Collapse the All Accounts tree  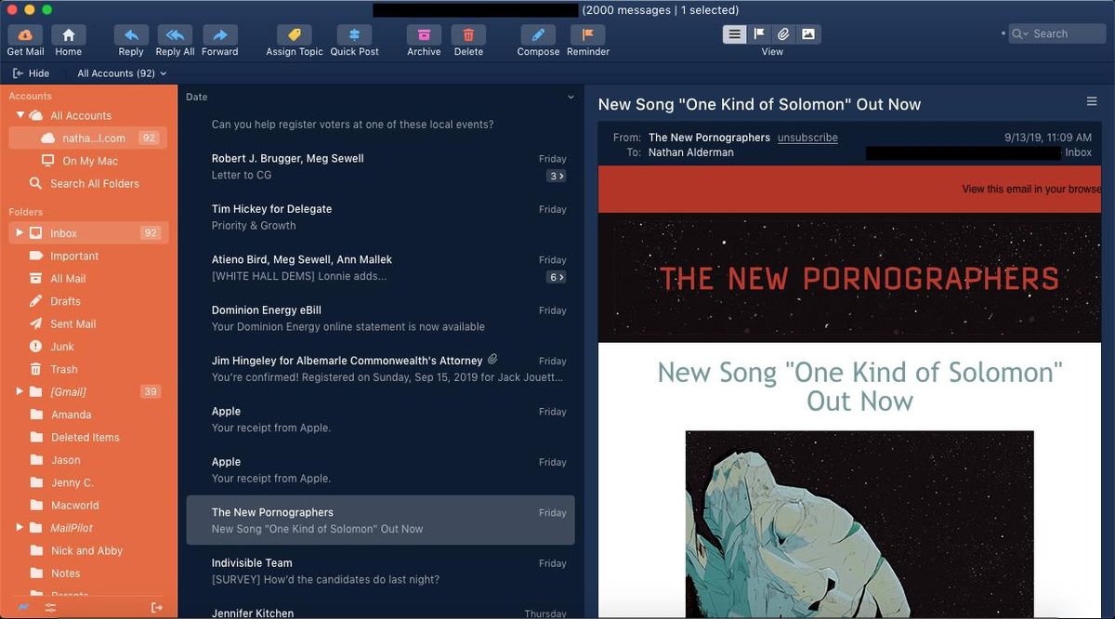[21, 115]
